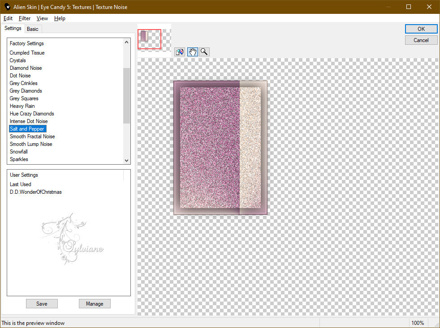Viewport: 440px width, 328px height.
Task: Select the hand pan tool
Action: [193, 52]
